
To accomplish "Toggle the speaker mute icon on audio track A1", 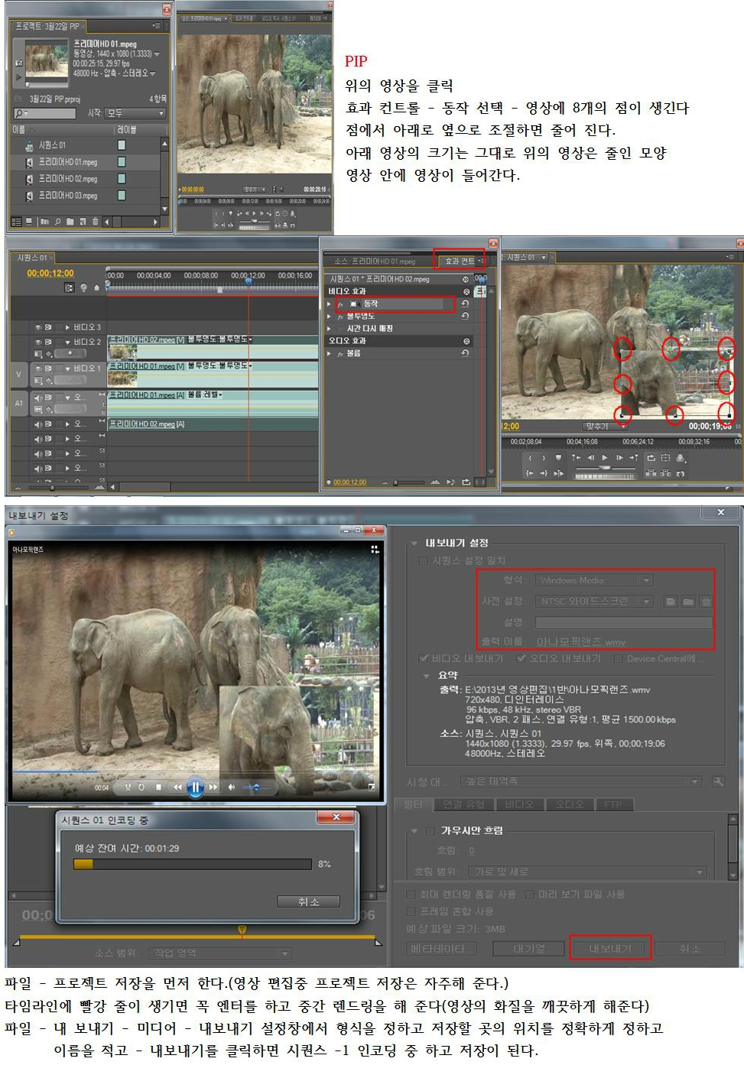I will (x=38, y=398).
